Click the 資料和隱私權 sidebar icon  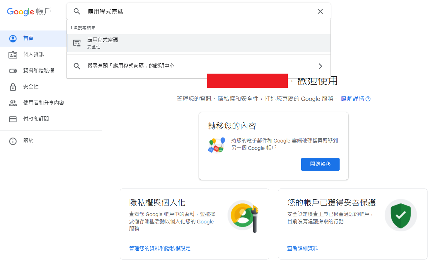click(x=13, y=70)
